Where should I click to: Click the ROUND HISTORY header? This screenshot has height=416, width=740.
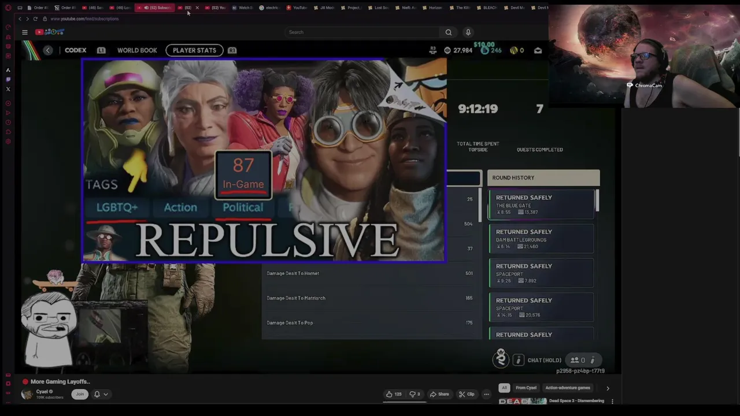(543, 177)
